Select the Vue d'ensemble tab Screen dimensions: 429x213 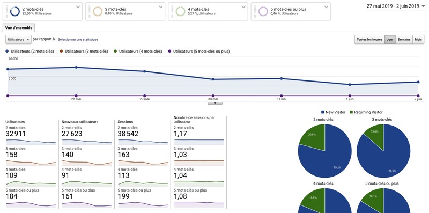[19, 28]
